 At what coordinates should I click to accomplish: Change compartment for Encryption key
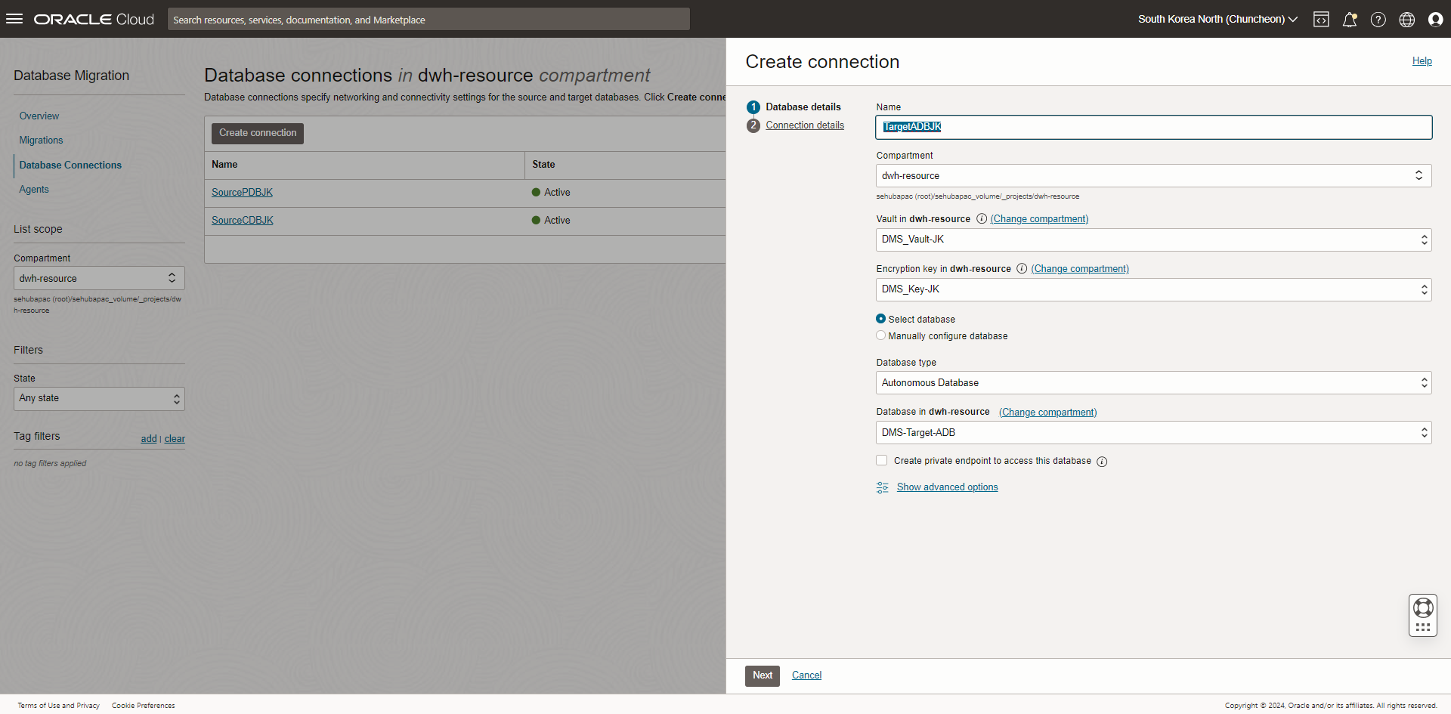(x=1080, y=269)
